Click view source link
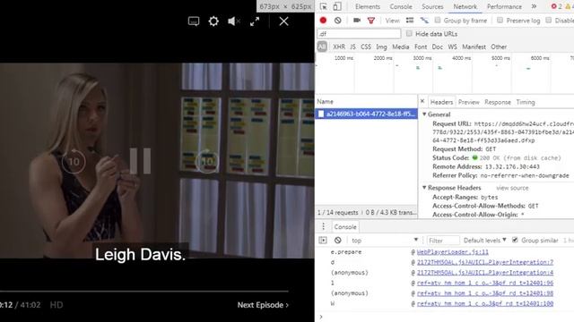 (512, 188)
